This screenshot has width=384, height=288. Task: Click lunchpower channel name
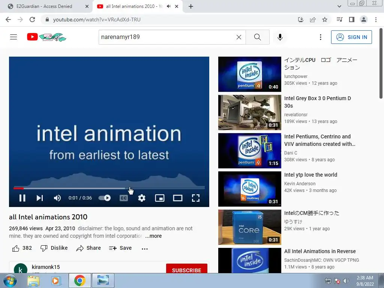295,76
